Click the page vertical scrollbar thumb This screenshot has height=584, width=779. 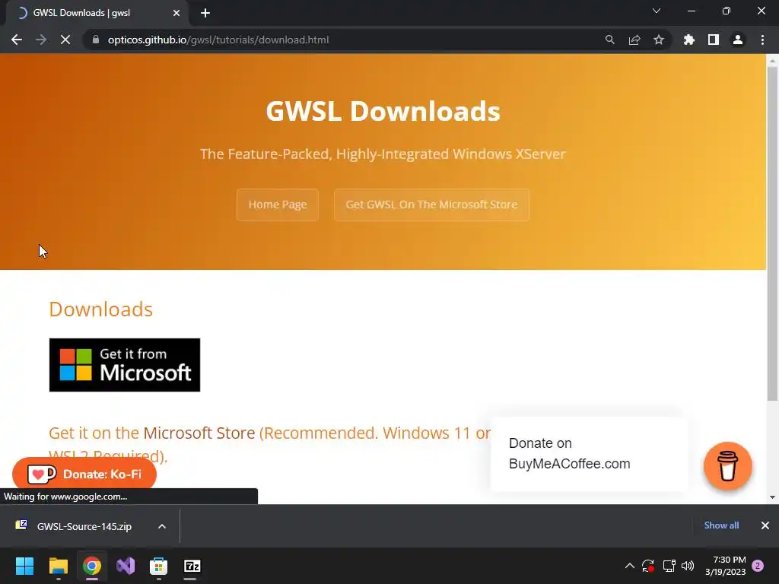tap(772, 233)
